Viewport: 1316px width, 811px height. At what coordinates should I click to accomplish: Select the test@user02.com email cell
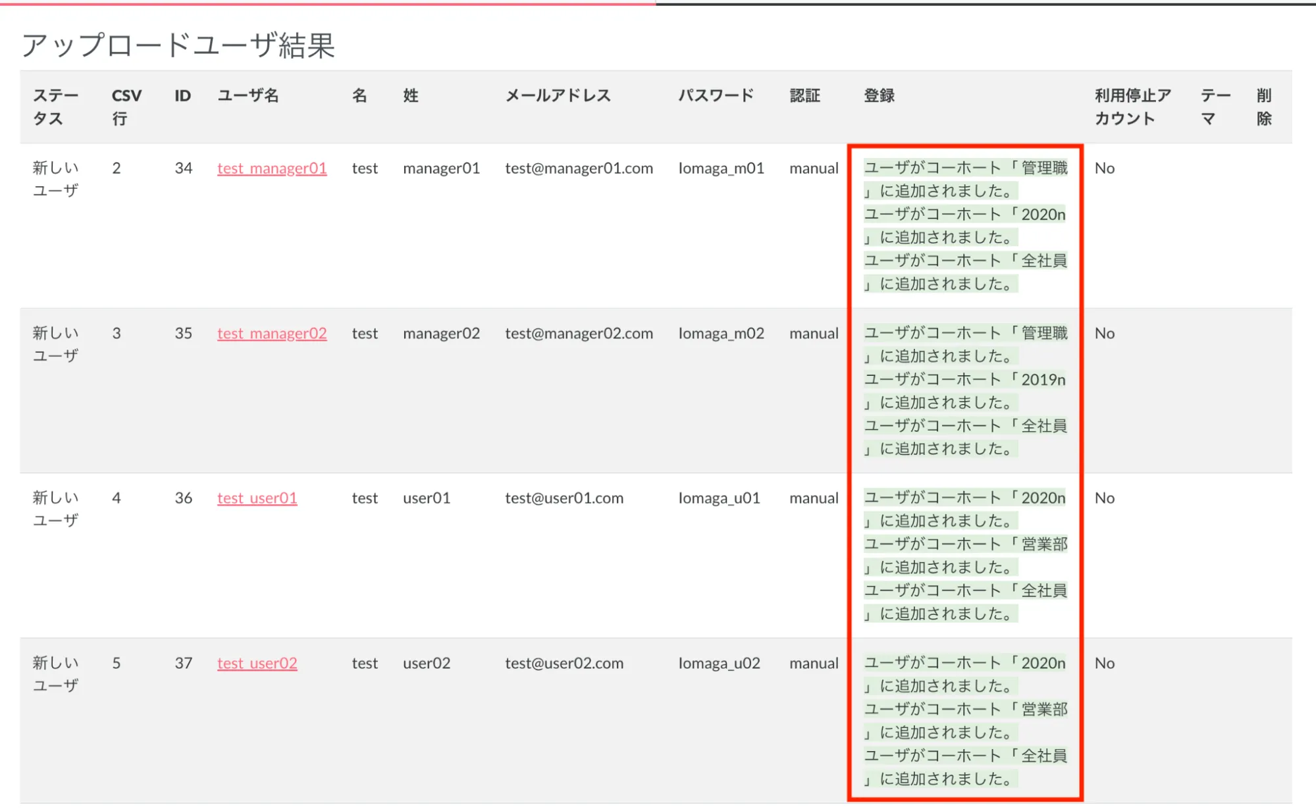[x=564, y=664]
